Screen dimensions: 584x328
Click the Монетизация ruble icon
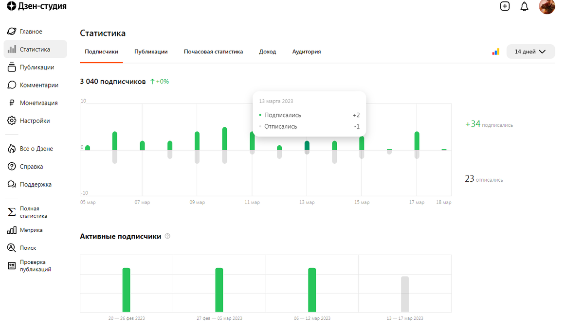pos(12,103)
